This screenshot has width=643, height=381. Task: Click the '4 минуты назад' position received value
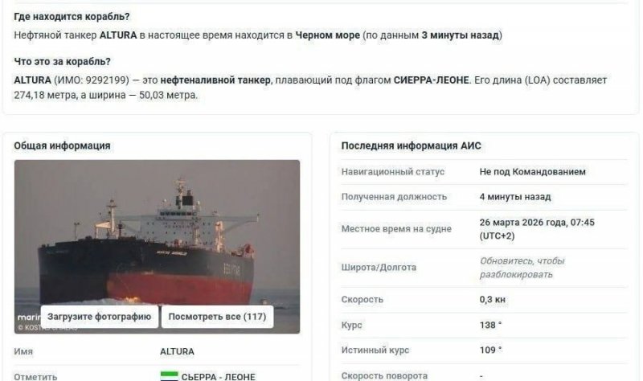point(515,197)
